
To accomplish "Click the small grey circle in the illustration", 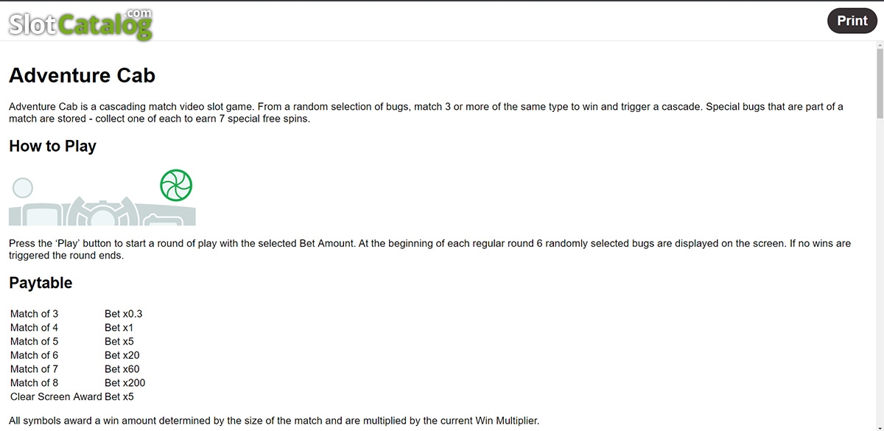I will 23,188.
